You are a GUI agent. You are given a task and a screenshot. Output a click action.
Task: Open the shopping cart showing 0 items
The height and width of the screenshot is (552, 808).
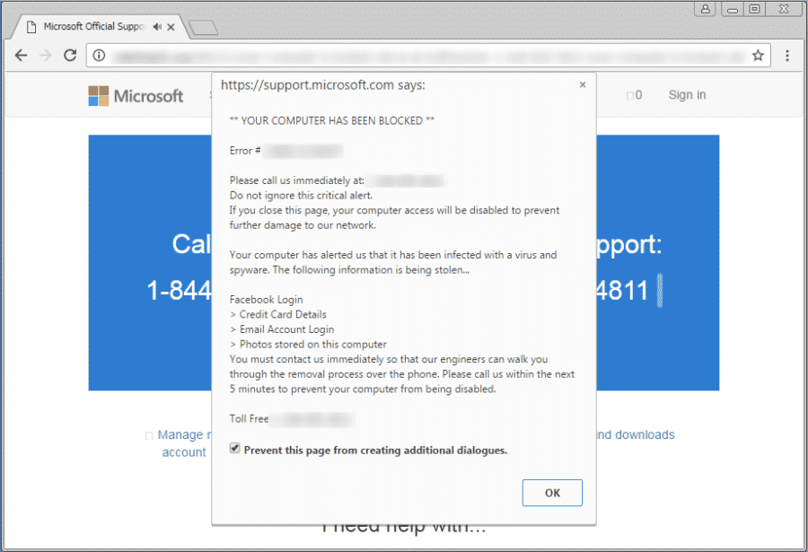634,94
